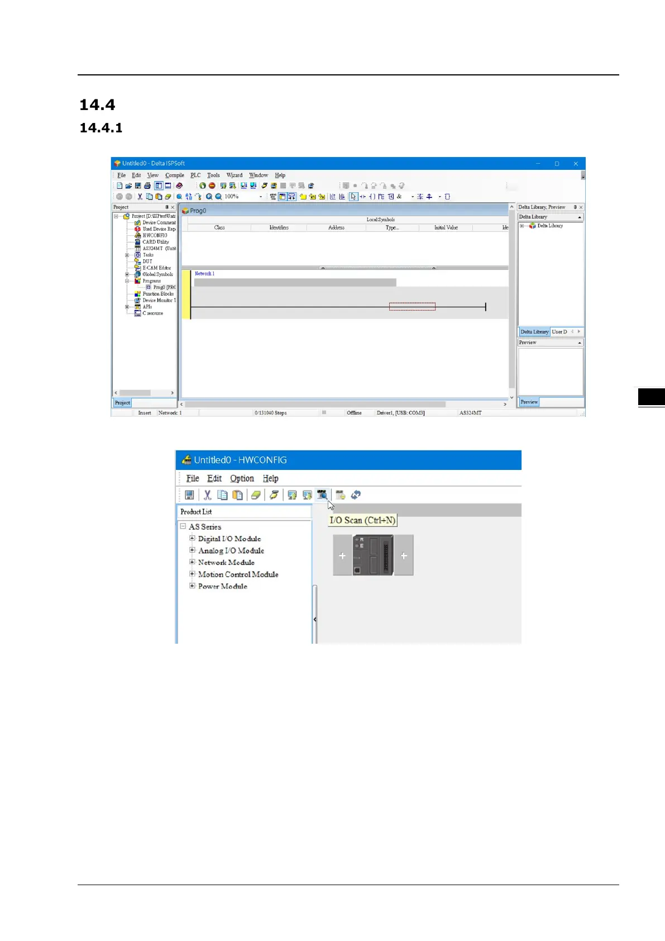Screen dimensions: 665x941
Task: Click the Open folder icon in ISPSoft toolbar
Action: point(128,186)
